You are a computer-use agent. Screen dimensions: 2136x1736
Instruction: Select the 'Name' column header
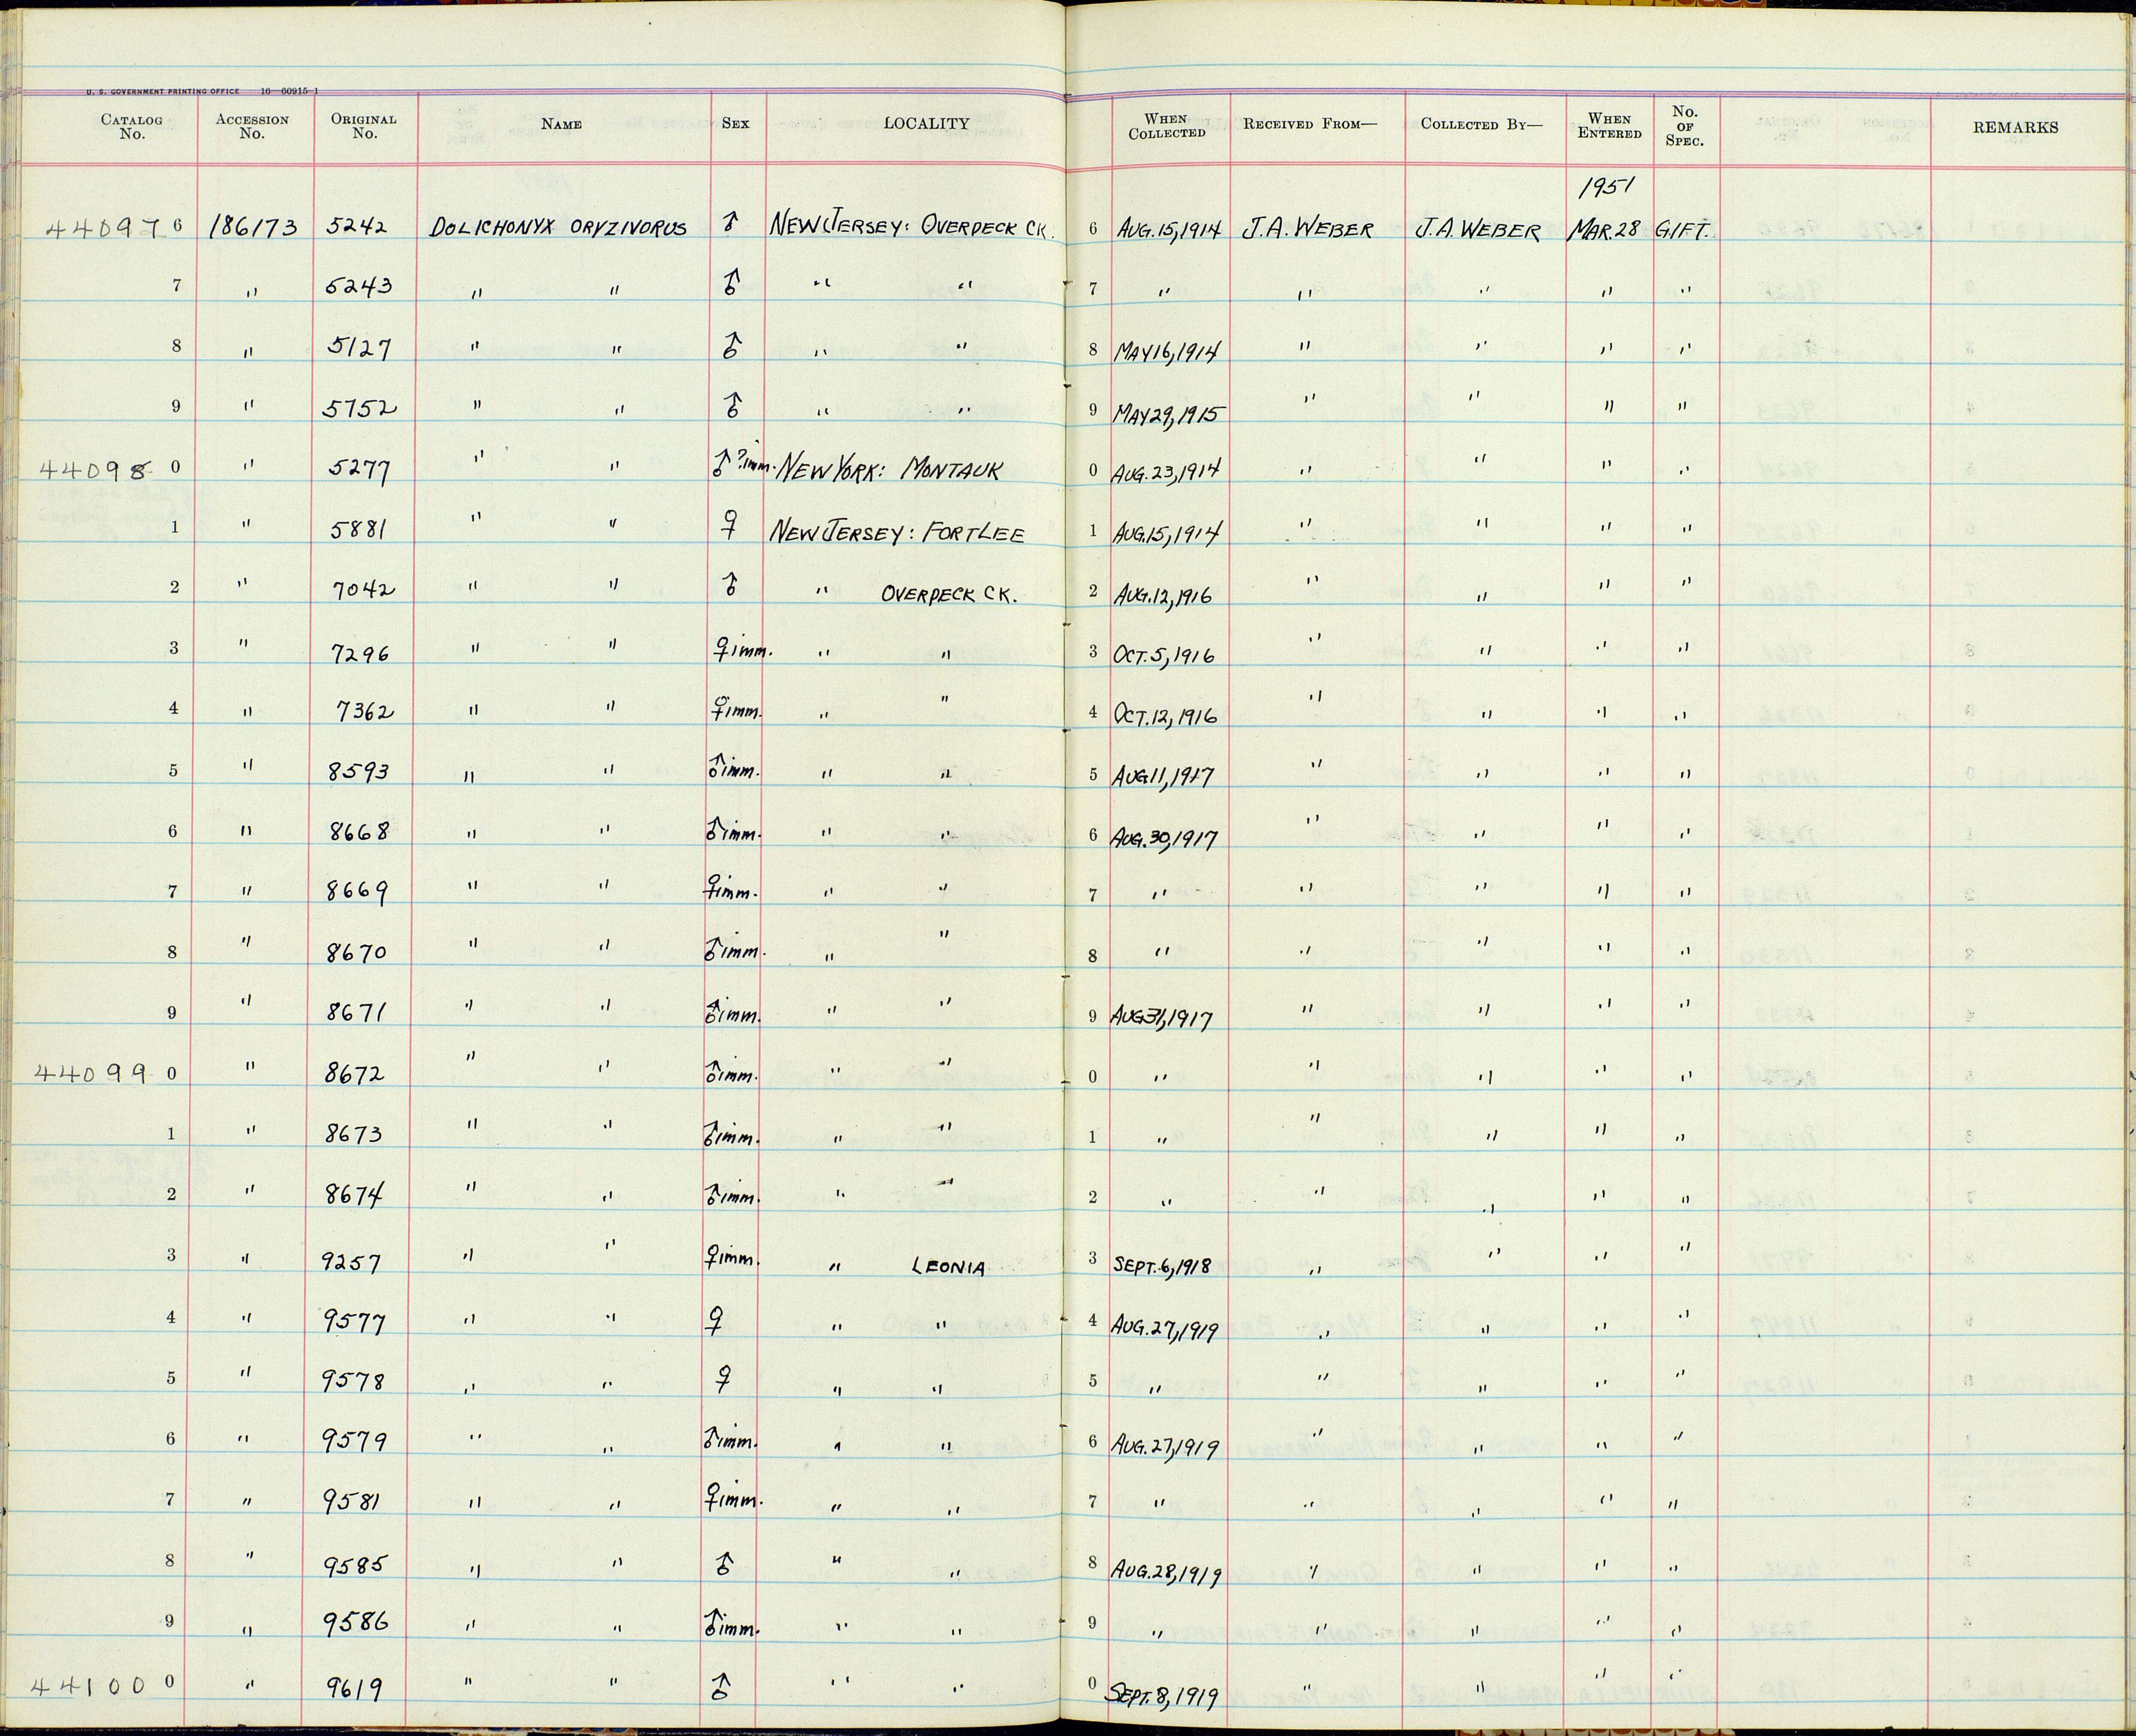tap(561, 125)
